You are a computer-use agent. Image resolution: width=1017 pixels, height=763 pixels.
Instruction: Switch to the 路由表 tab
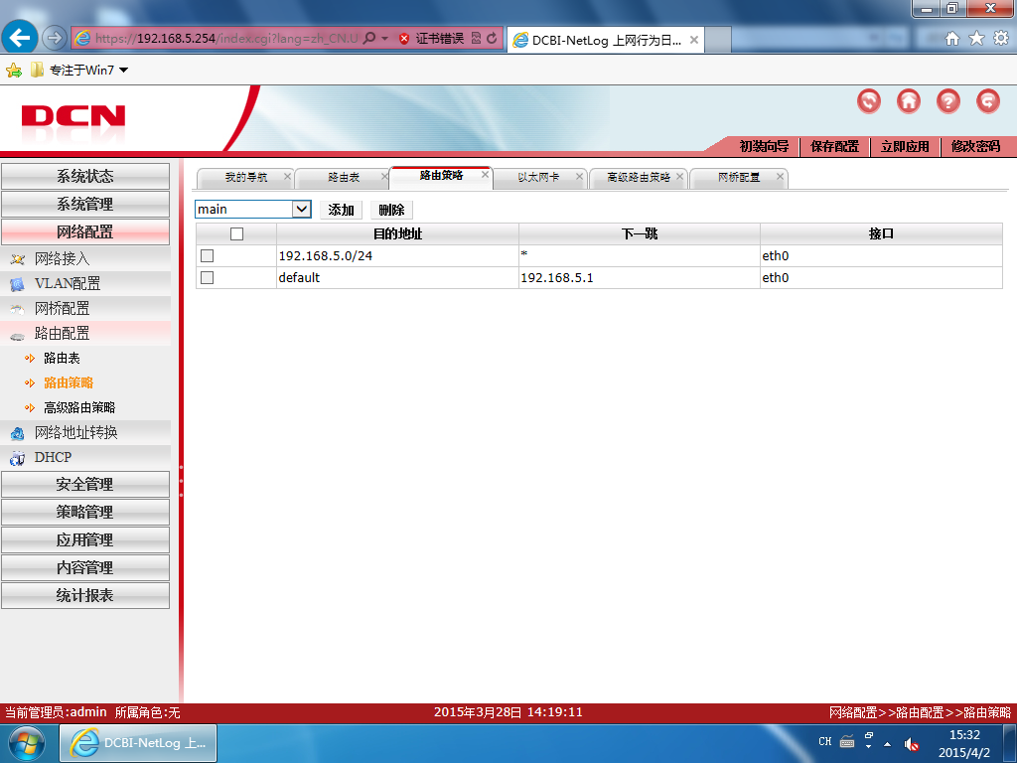[344, 177]
